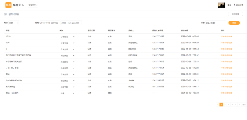Click 分享链接 for the VVV row

point(228,43)
